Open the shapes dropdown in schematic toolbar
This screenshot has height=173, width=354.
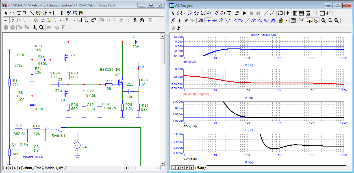[50, 13]
